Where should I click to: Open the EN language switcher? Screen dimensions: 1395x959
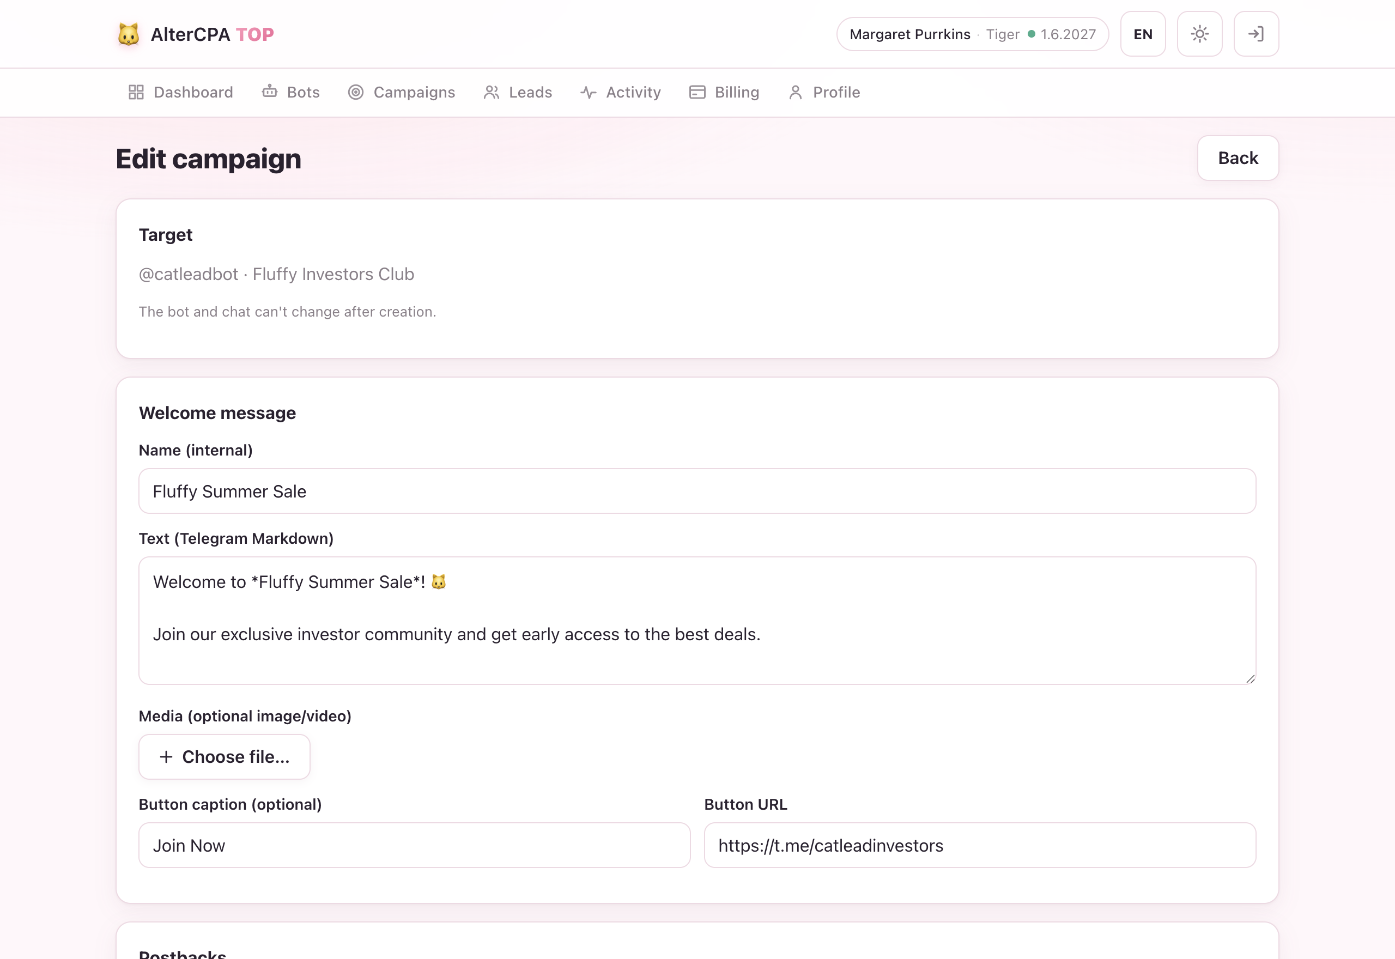1143,34
